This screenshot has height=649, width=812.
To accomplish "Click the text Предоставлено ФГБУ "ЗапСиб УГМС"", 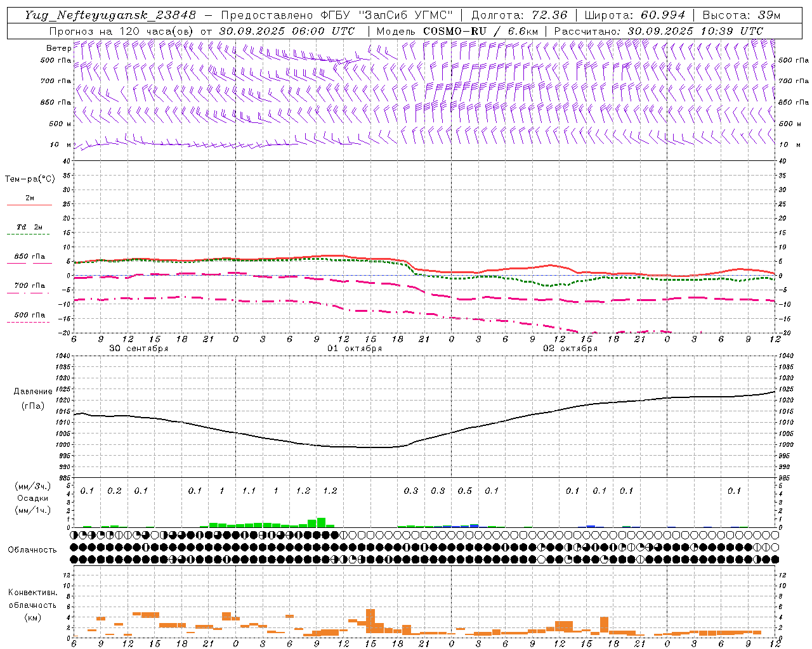I will pyautogui.click(x=337, y=15).
